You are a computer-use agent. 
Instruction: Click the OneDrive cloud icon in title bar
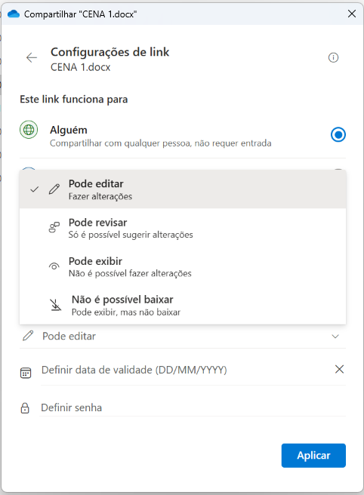pyautogui.click(x=14, y=14)
